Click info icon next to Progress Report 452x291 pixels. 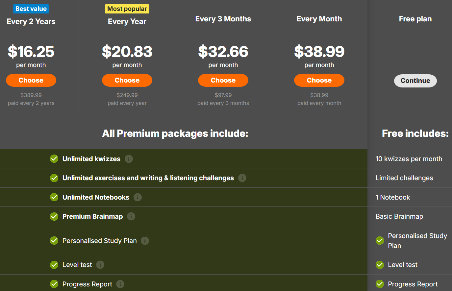click(x=120, y=284)
